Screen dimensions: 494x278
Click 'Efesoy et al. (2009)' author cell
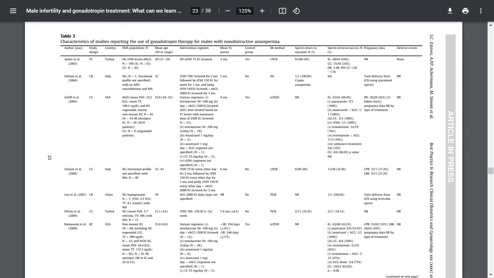coord(72,213)
